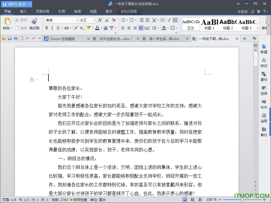
Task: Toggle bold formatting on selected text
Action: pos(47,28)
